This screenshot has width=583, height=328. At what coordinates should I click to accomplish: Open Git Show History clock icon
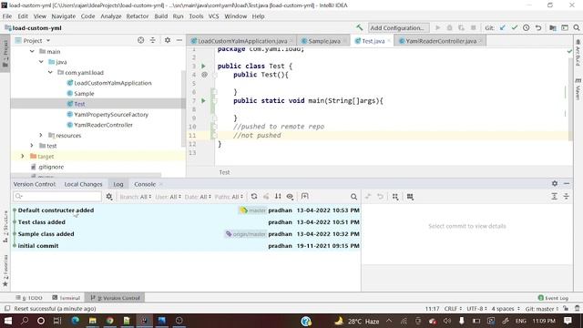click(527, 27)
